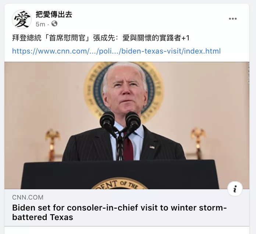Viewport: 256px width, 234px height.
Task: Click the seal on the podium front
Action: [120, 183]
